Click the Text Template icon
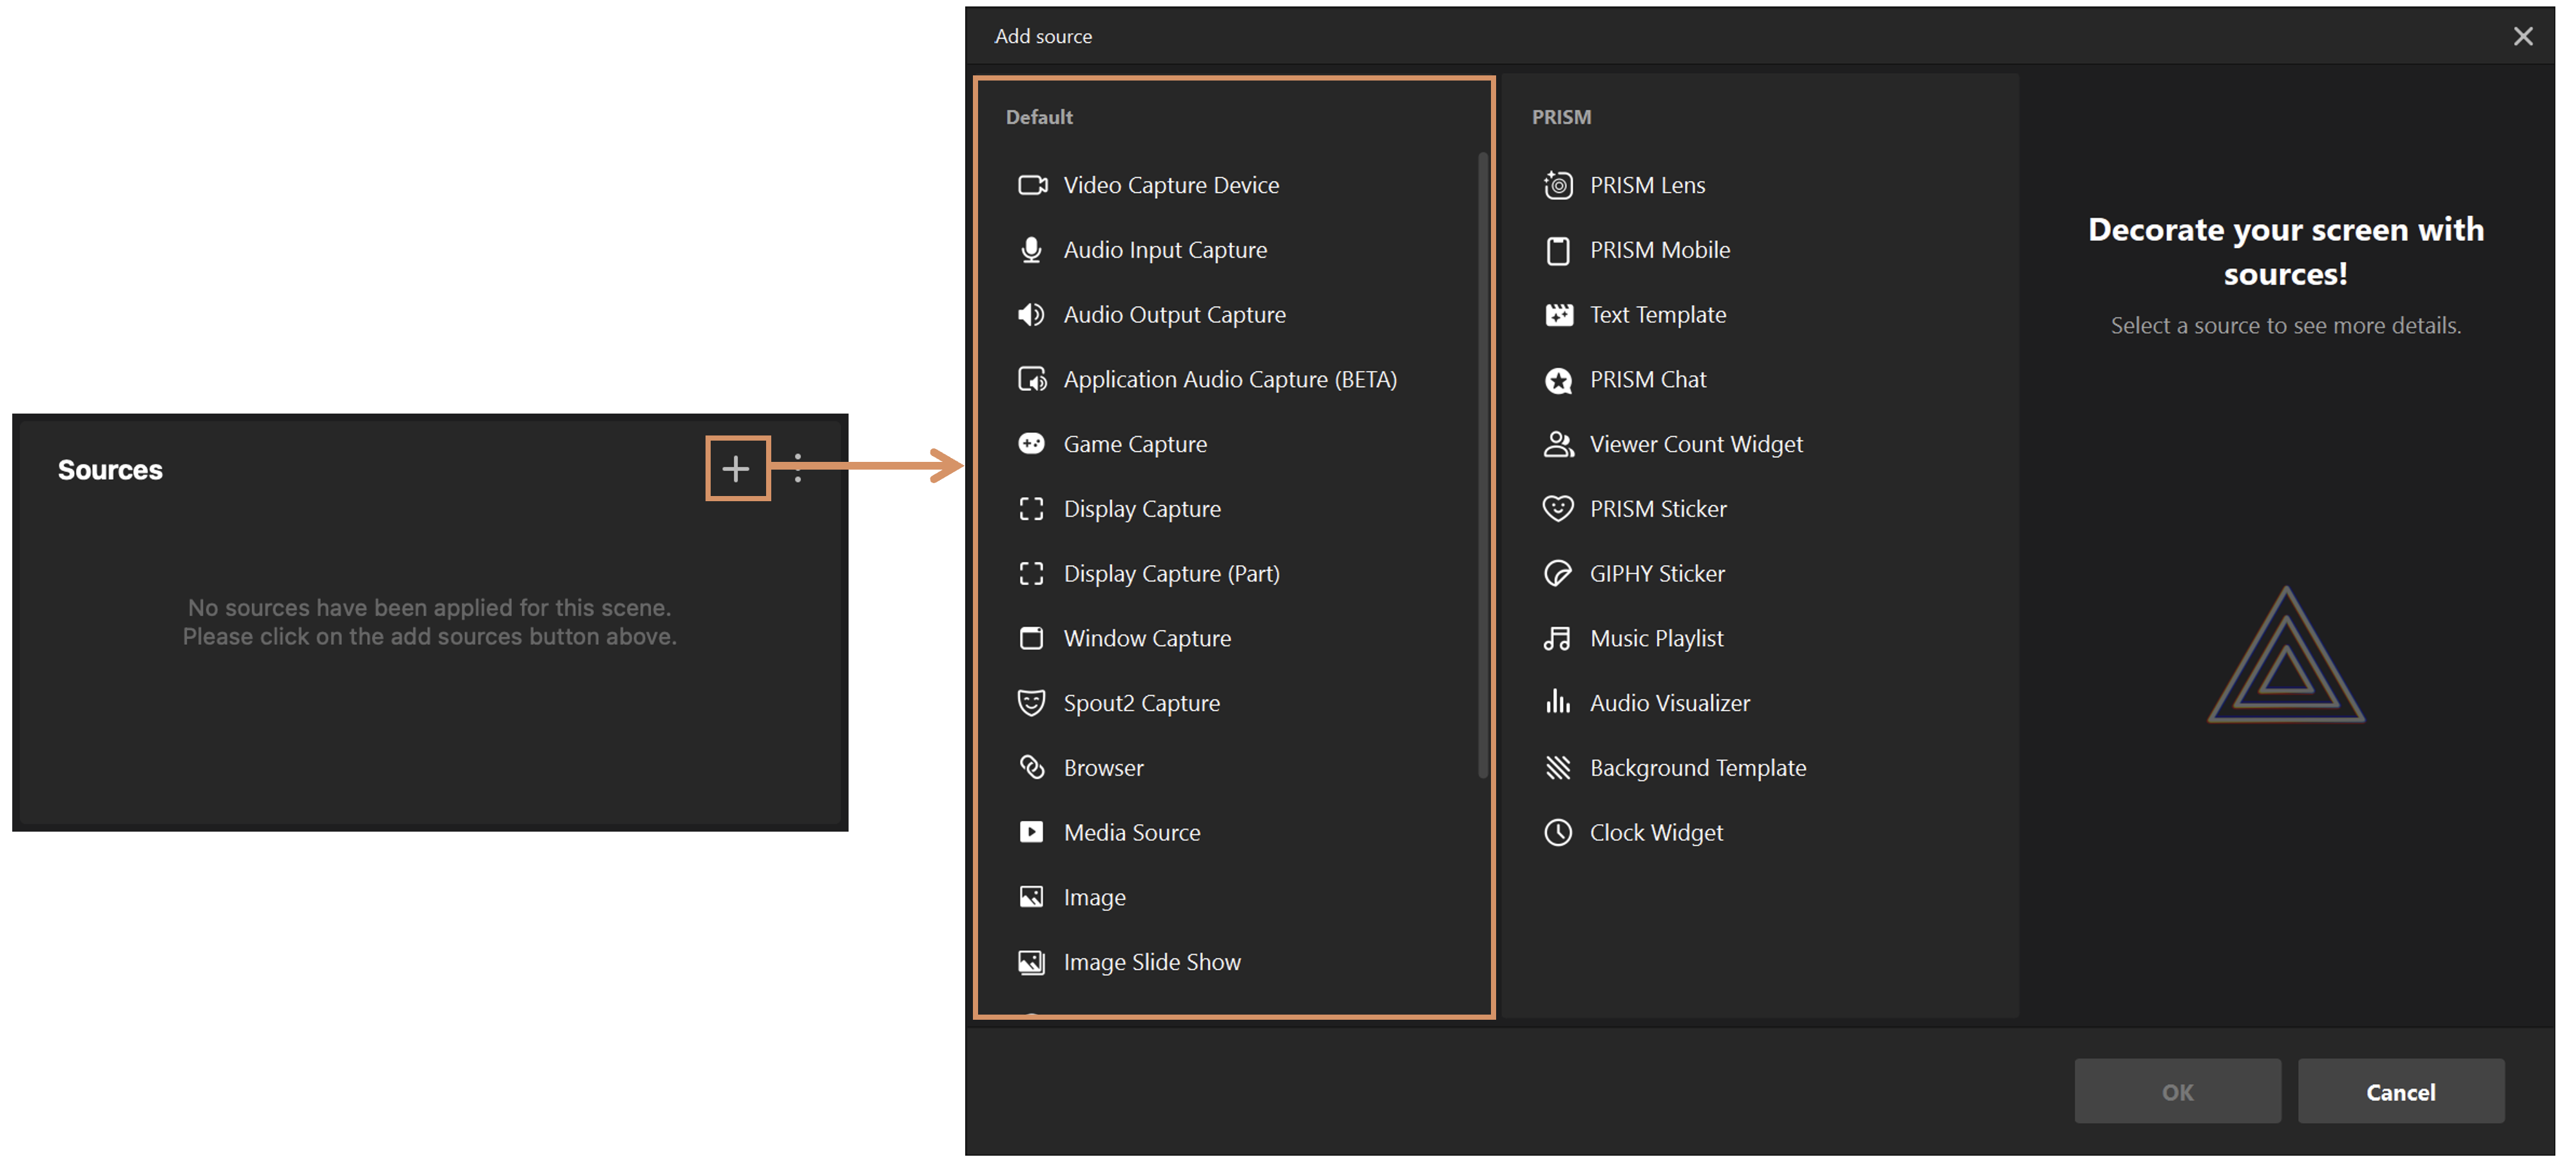Screen dimensions: 2576x1175 [1558, 315]
